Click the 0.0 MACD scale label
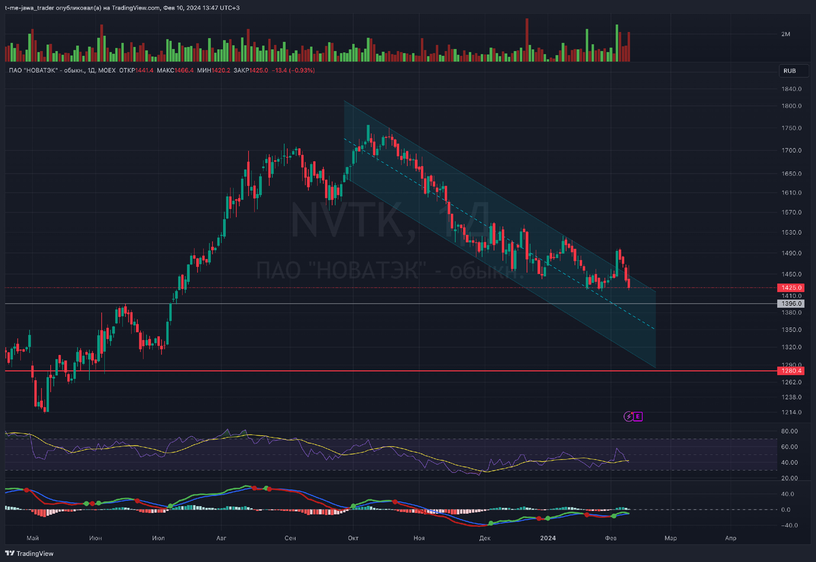This screenshot has width=816, height=562. point(787,510)
